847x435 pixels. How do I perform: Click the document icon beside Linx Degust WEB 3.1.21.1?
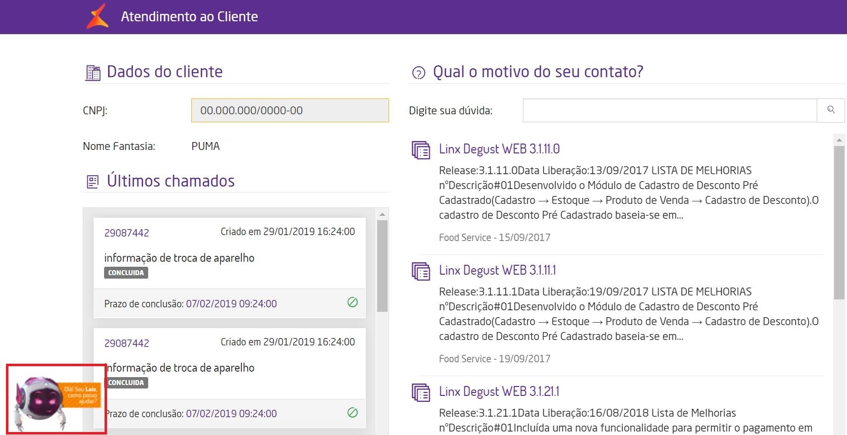(x=421, y=392)
